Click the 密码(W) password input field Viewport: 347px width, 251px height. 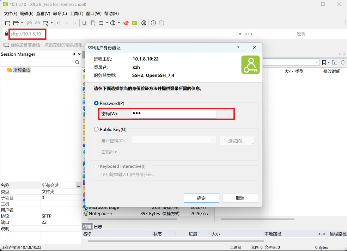(x=174, y=114)
